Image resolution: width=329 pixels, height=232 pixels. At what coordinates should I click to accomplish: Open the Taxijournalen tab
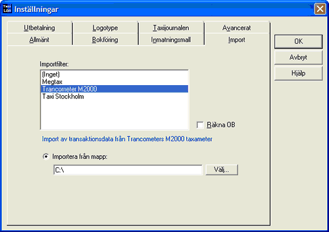171,28
